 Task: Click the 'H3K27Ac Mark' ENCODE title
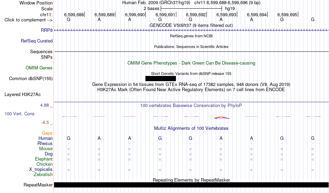191,90
